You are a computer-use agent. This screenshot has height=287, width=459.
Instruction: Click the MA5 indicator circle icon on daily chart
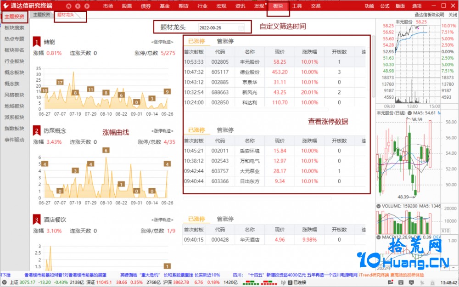[409, 113]
